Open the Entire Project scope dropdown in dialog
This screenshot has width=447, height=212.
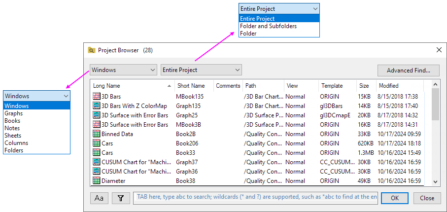pyautogui.click(x=201, y=70)
